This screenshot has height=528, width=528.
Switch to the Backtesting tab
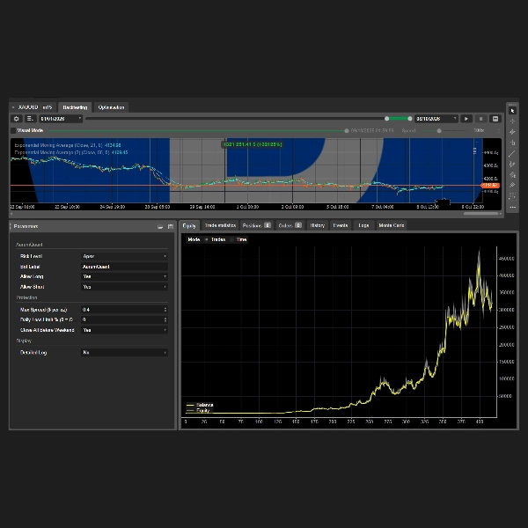tap(75, 107)
